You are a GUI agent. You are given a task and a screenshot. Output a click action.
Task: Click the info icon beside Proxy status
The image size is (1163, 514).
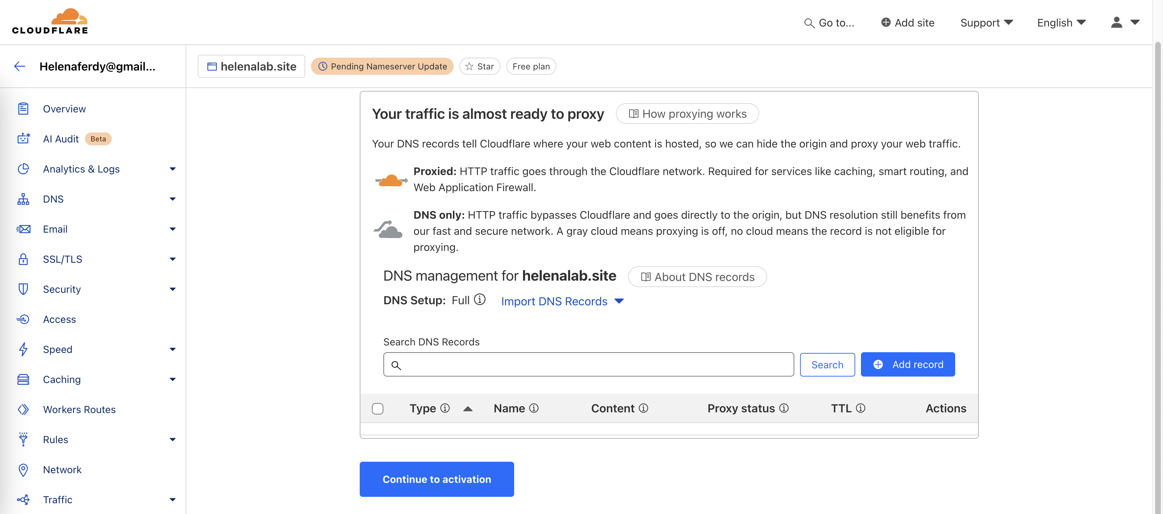(784, 408)
